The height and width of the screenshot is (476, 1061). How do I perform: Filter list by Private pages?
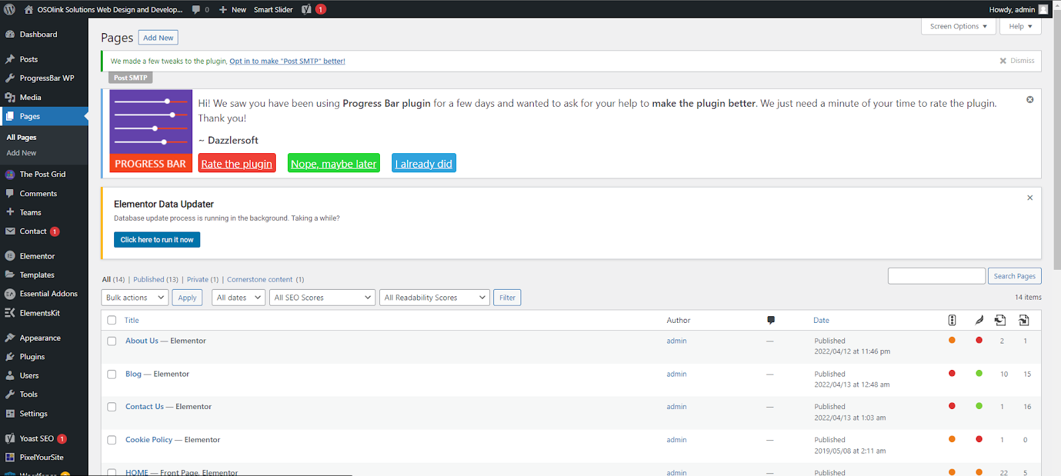[202, 280]
